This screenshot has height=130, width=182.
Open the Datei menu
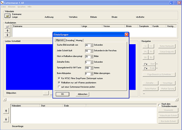point(3,7)
